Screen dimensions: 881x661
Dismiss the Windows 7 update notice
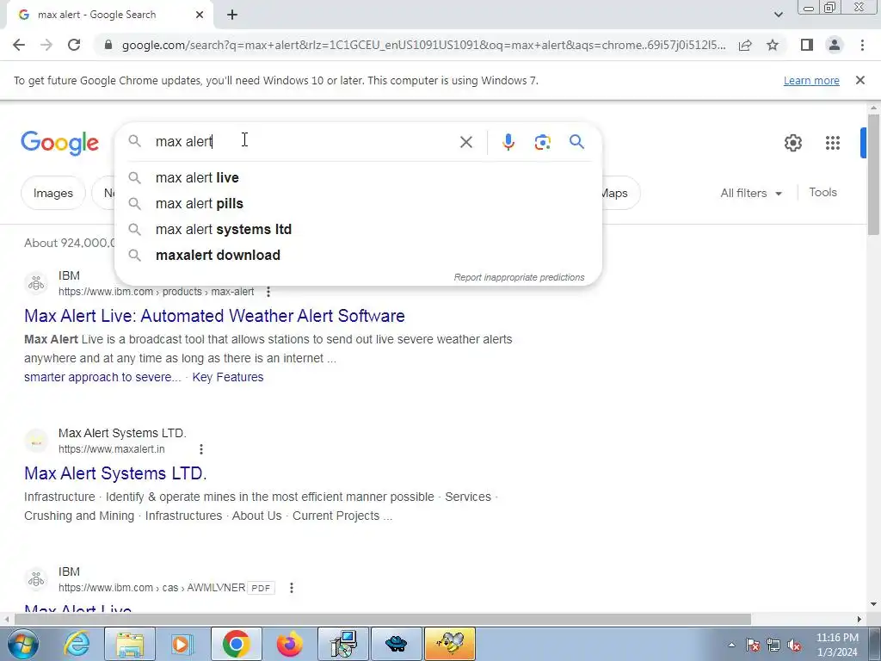pos(859,80)
